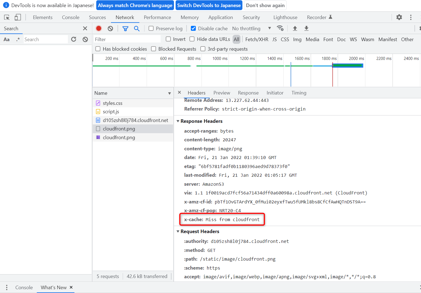This screenshot has height=293, width=421.
Task: Open the Initiator tab of request
Action: (x=275, y=93)
